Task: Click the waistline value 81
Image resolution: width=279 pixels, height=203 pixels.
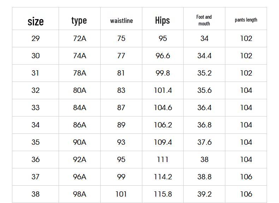Action: click(x=121, y=73)
